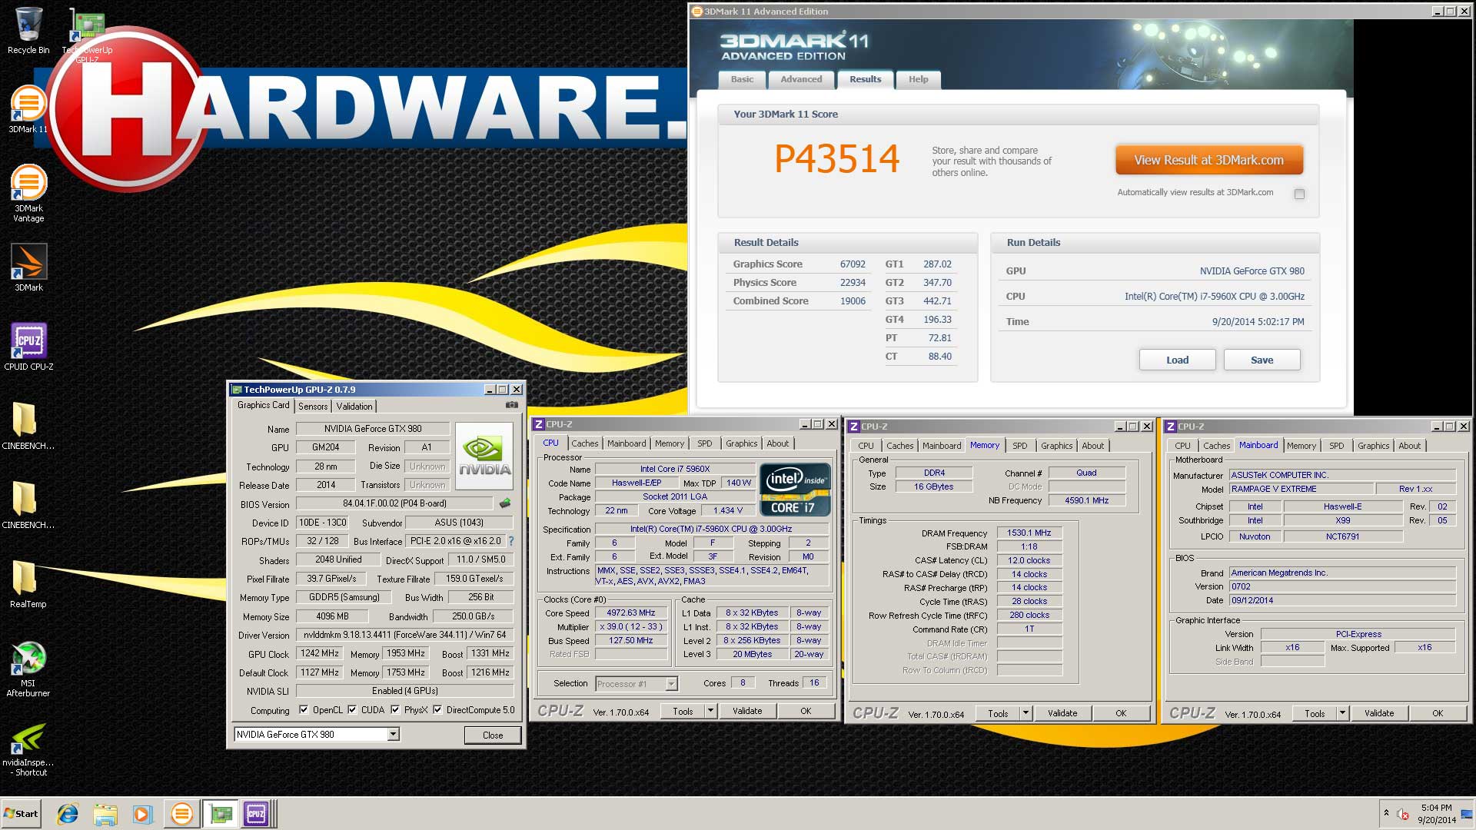The image size is (1476, 830).
Task: Open the GeForce GTX 980 GPU dropdown
Action: click(x=393, y=735)
